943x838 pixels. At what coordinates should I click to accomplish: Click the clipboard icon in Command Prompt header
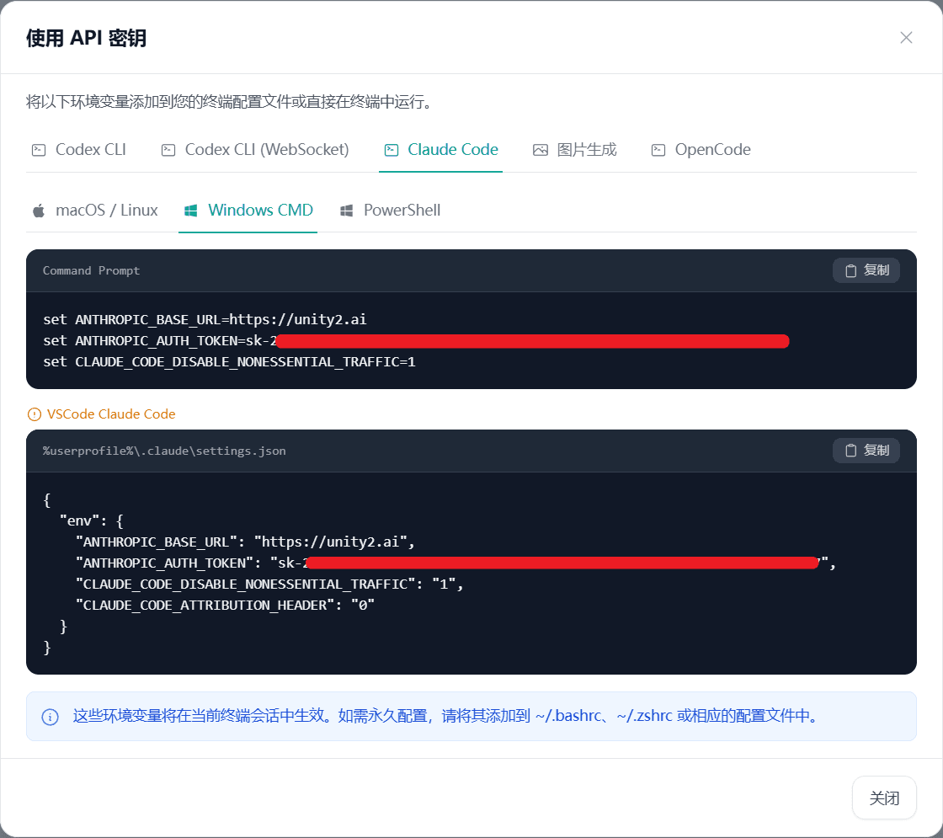tap(850, 270)
